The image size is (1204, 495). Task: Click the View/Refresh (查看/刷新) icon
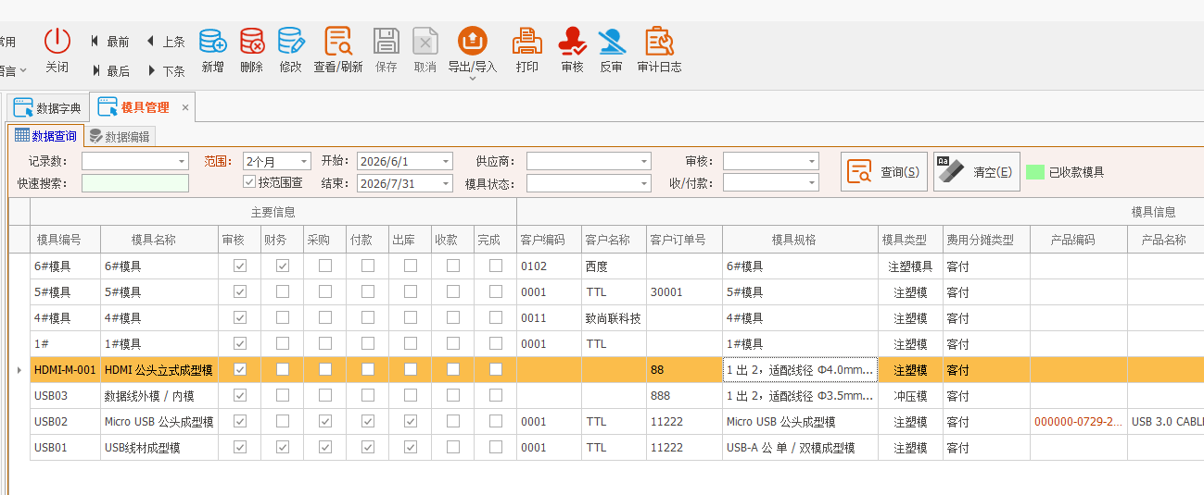point(338,41)
